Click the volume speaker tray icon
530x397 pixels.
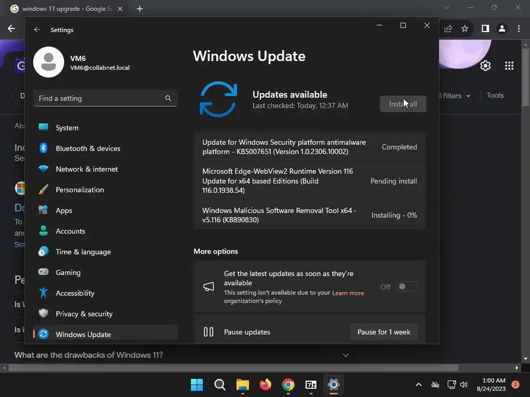464,385
